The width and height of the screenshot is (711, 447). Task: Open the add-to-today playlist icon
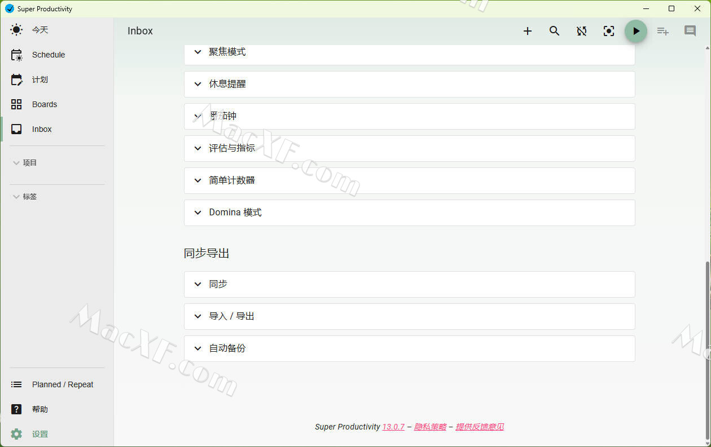pyautogui.click(x=663, y=31)
